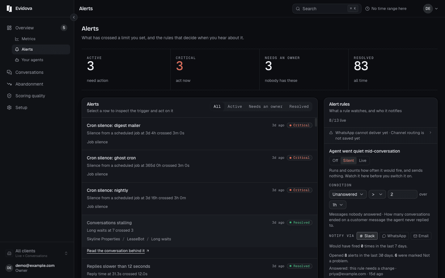445x278 pixels.
Task: Click the DE avatar in the top bar
Action: point(428,9)
